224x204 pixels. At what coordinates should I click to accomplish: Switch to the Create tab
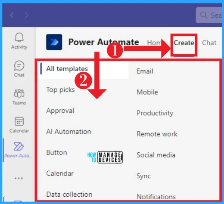coord(184,43)
